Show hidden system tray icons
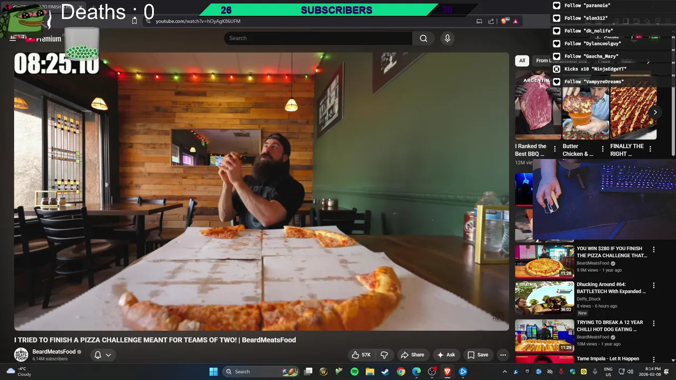This screenshot has width=676, height=380. click(x=504, y=372)
